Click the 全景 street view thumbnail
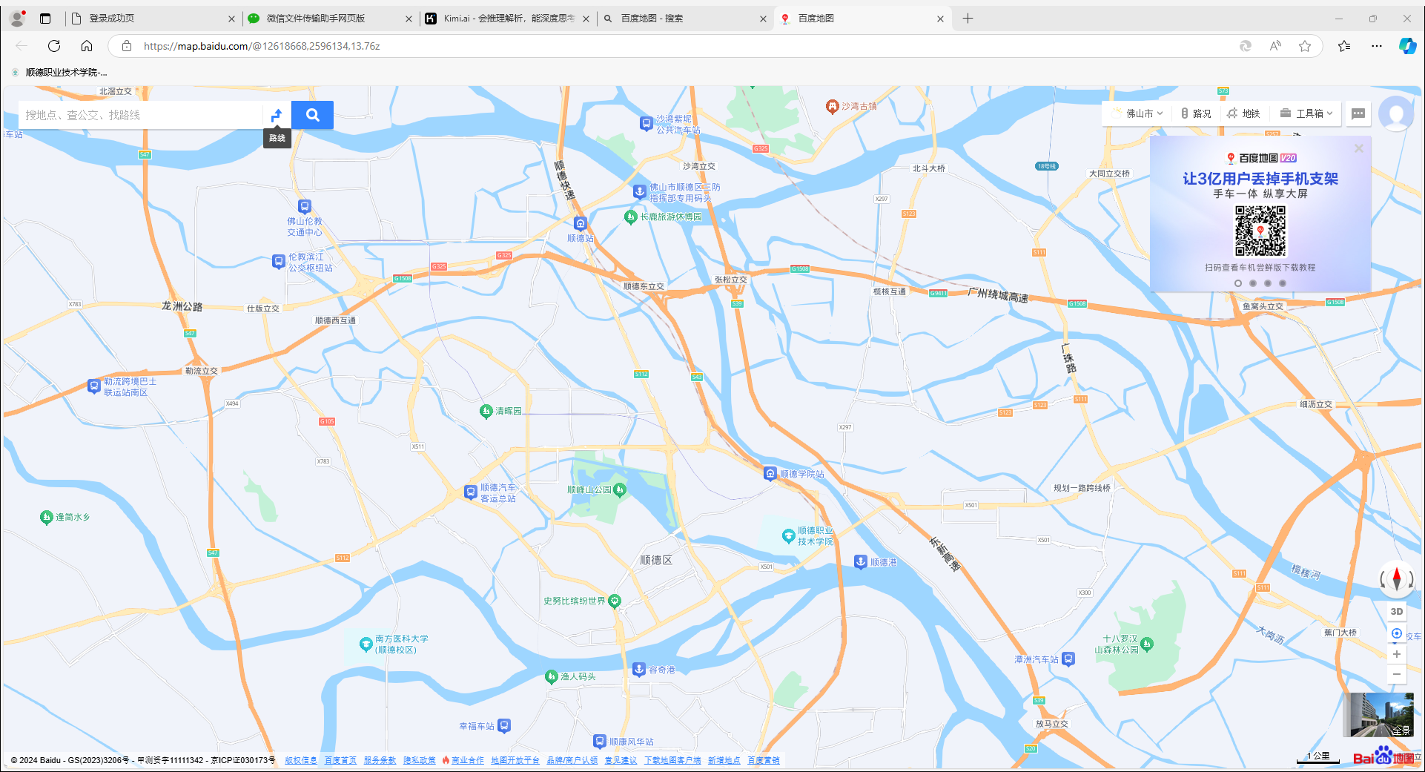The width and height of the screenshot is (1425, 772). (1378, 715)
